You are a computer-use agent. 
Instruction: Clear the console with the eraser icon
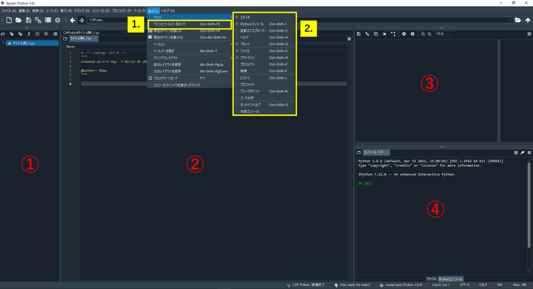[x=522, y=152]
